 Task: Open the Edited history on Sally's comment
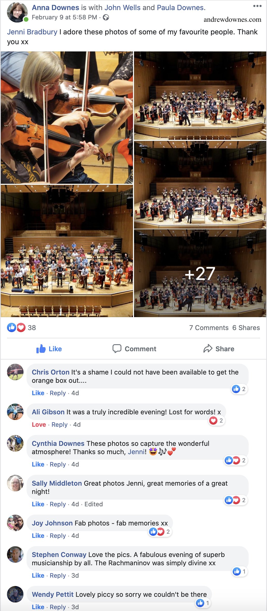[x=94, y=504]
